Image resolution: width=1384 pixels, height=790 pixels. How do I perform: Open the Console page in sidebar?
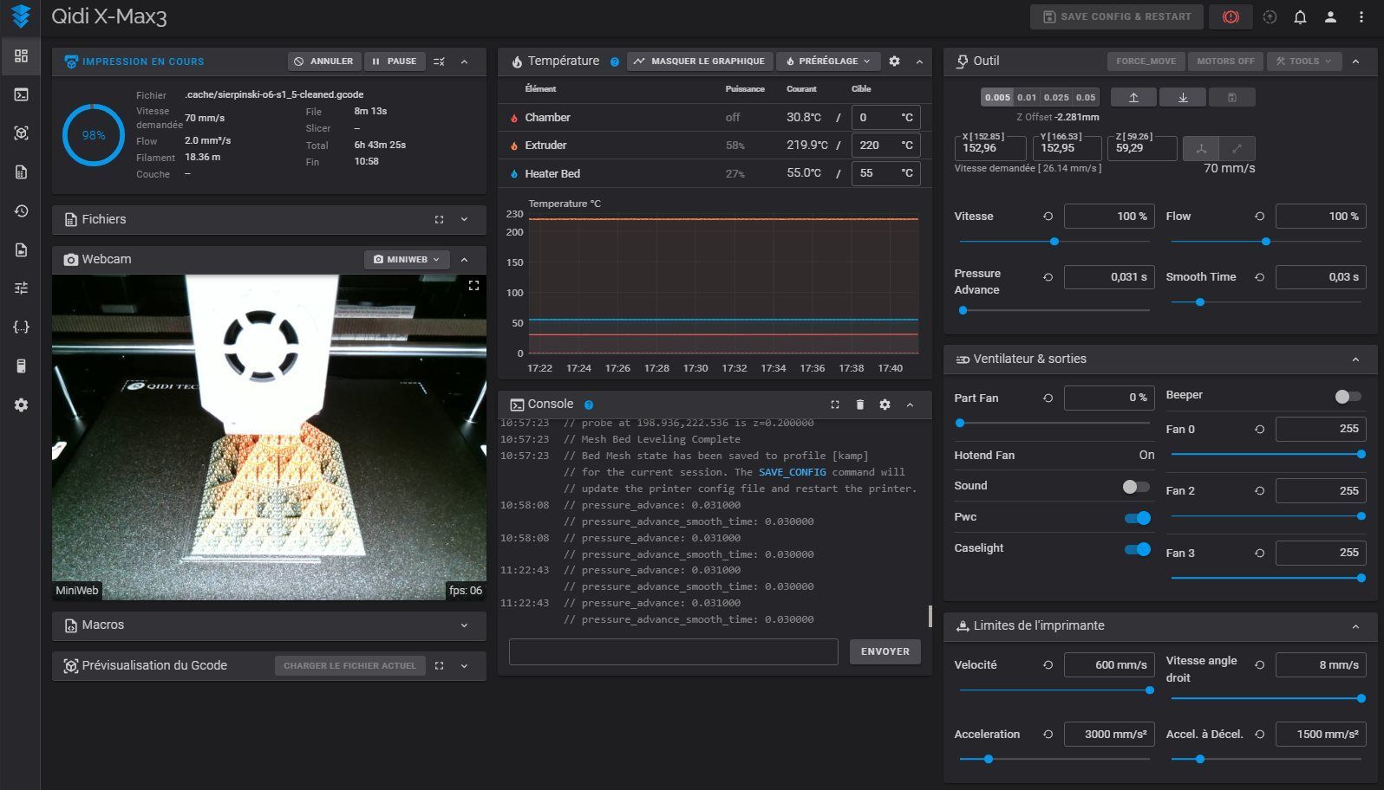21,94
